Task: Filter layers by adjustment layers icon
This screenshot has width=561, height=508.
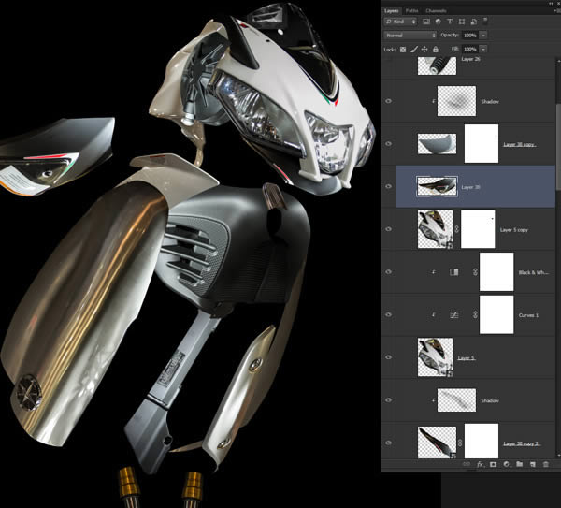Action: click(x=438, y=22)
